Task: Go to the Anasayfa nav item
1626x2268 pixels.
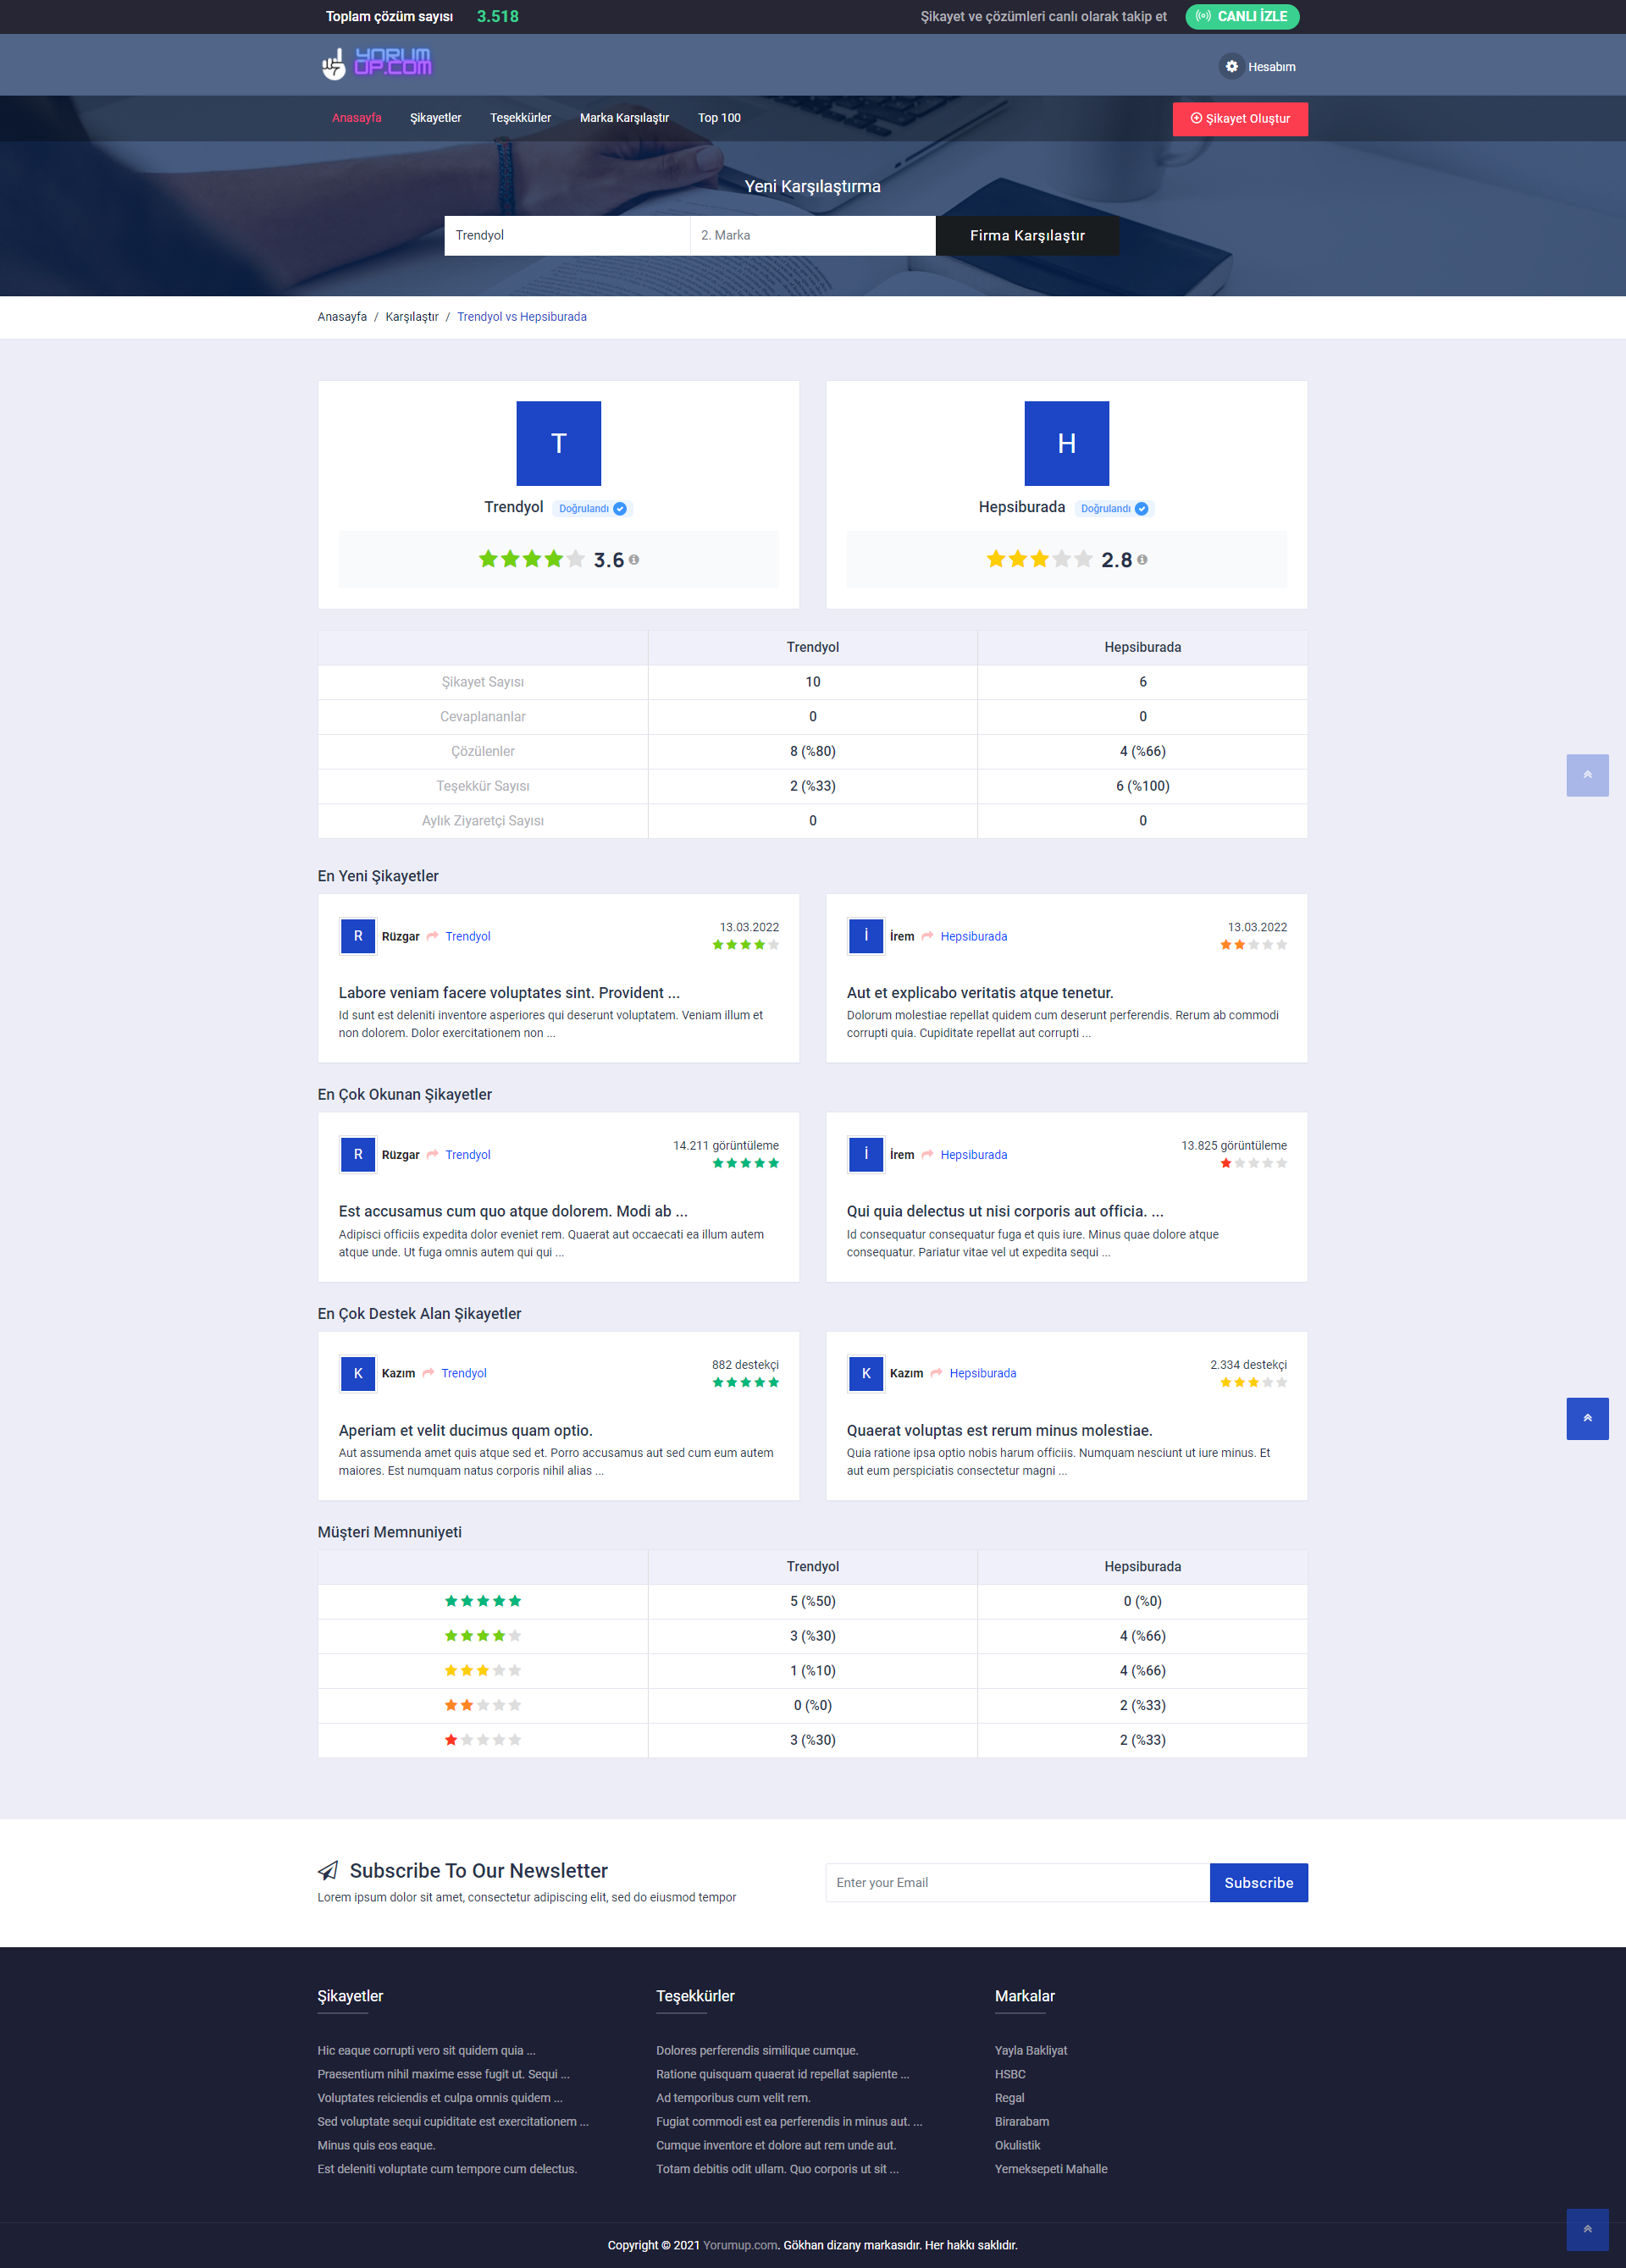Action: click(x=357, y=118)
